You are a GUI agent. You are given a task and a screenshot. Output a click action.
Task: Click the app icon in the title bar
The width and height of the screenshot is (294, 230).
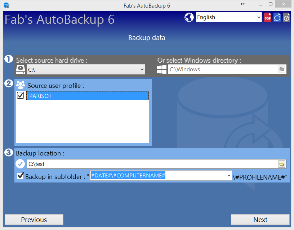pyautogui.click(x=6, y=5)
